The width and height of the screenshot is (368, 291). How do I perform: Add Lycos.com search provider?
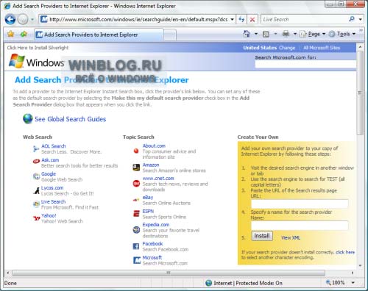52,188
